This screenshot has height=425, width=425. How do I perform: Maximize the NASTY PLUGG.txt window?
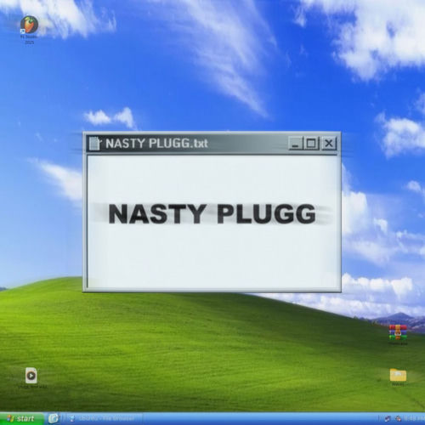311,144
